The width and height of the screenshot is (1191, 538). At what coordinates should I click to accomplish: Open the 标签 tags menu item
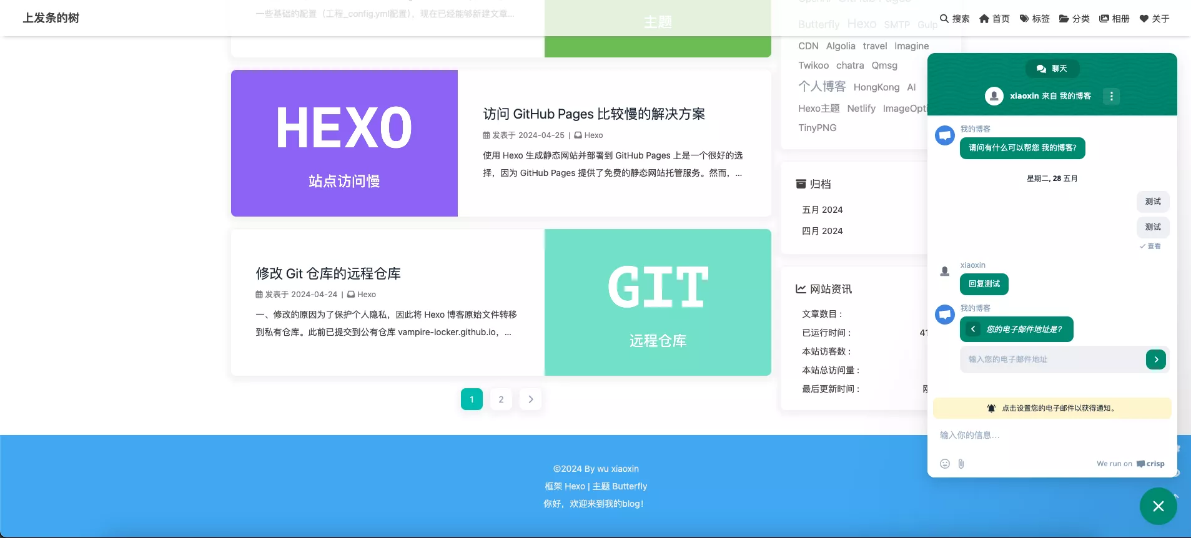click(x=1034, y=19)
